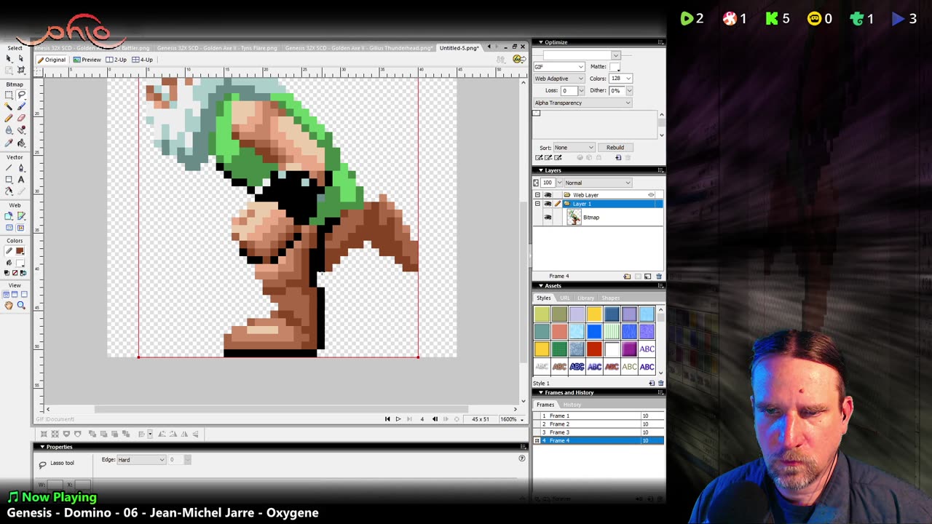Click show slices and hotspots button
The width and height of the screenshot is (932, 524).
click(x=21, y=228)
